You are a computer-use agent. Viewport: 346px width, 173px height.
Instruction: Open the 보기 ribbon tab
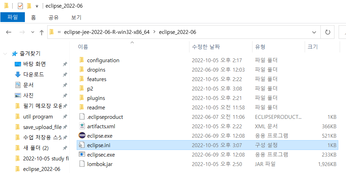76,17
